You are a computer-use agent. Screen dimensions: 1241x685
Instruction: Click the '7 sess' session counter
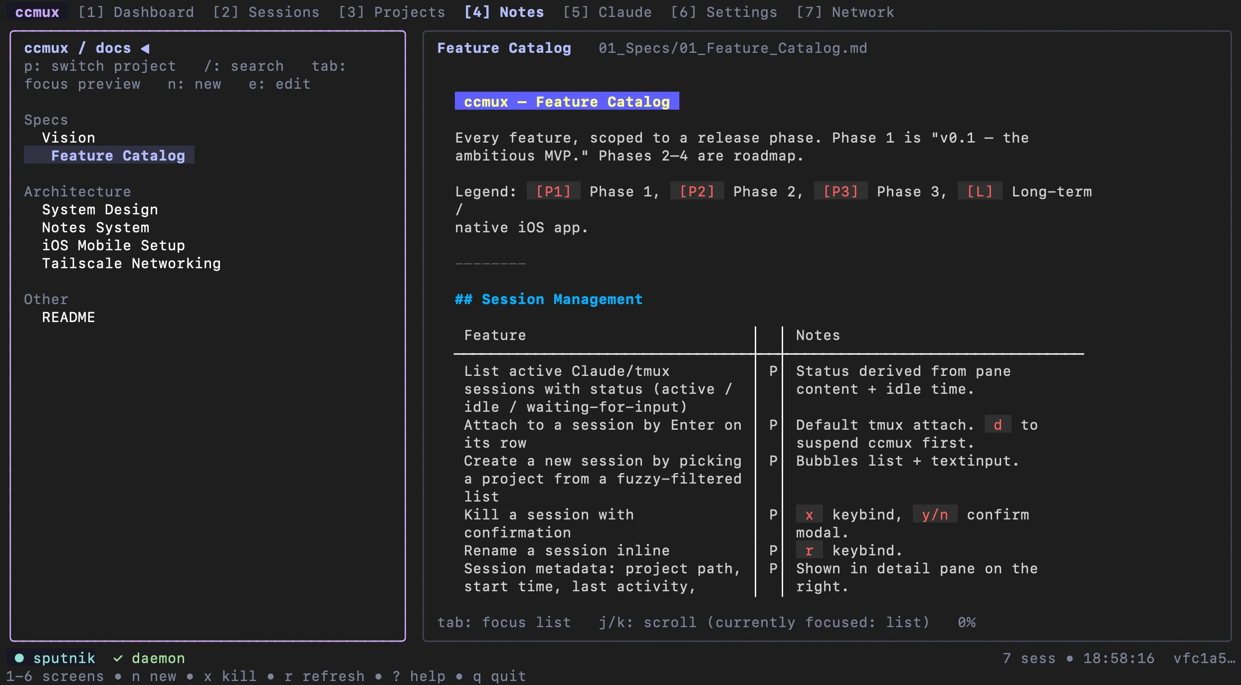point(1030,658)
